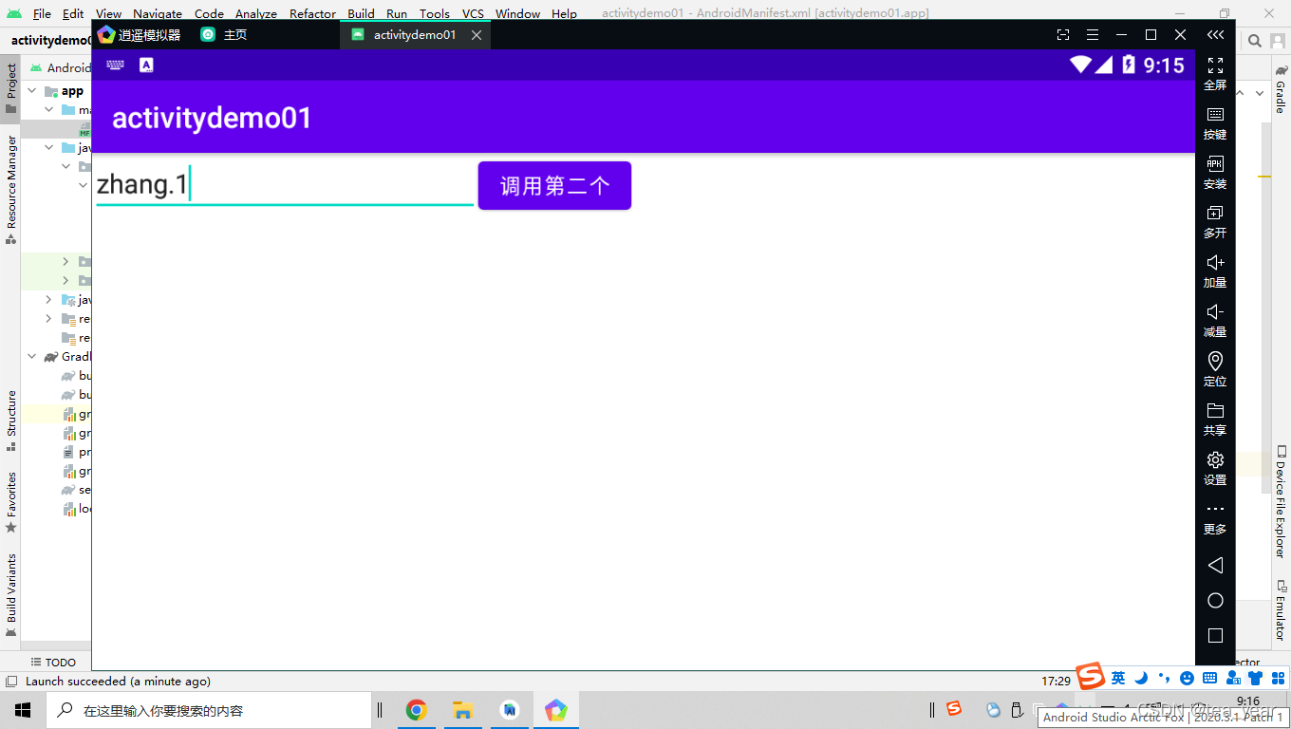Tap the 调用第二个 button
Screen dimensions: 1291x729
(554, 186)
